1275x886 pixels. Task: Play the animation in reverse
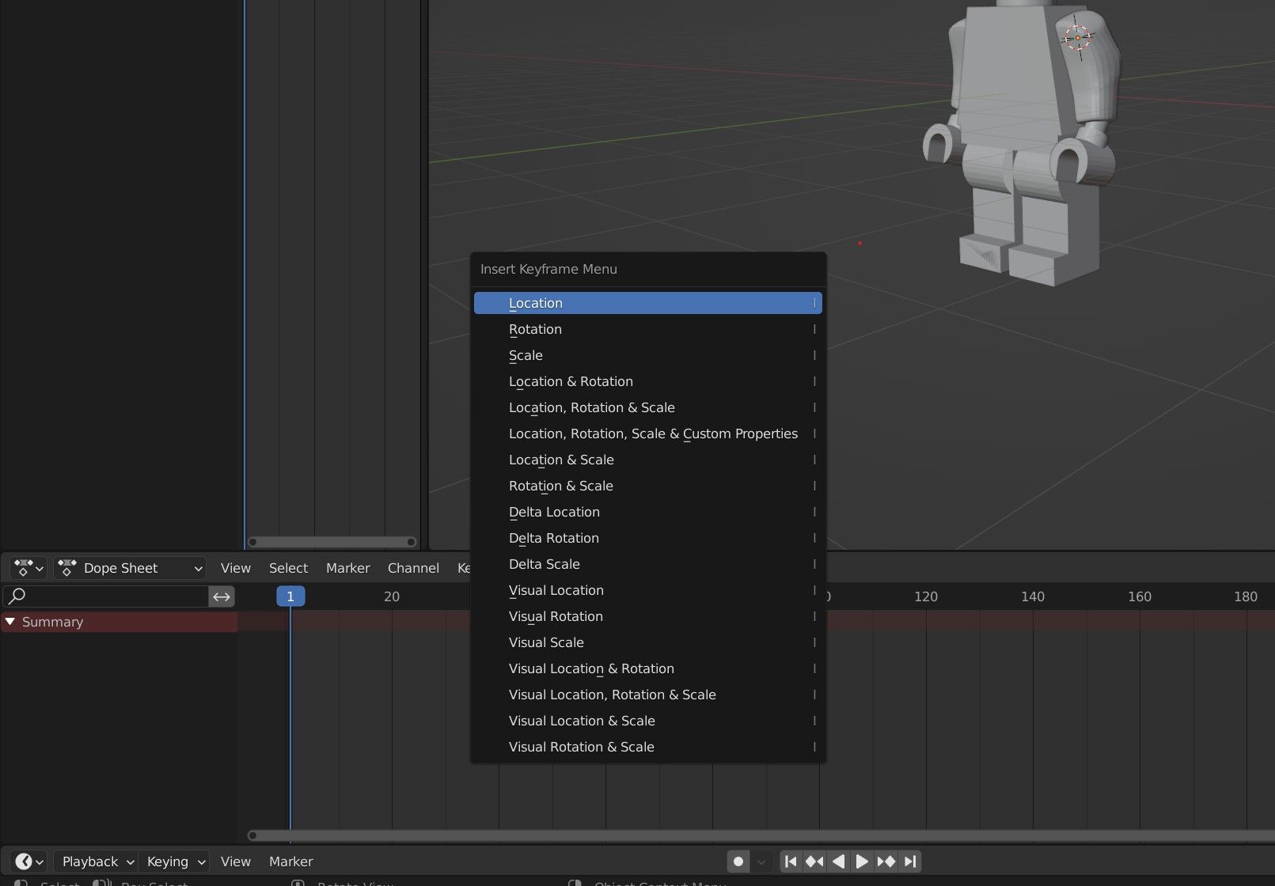(x=838, y=861)
